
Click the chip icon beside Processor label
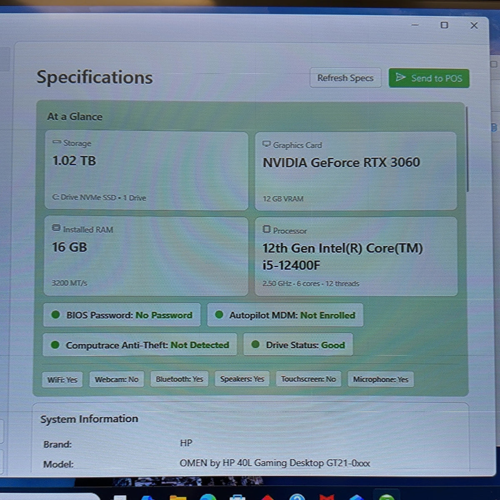[x=267, y=229]
